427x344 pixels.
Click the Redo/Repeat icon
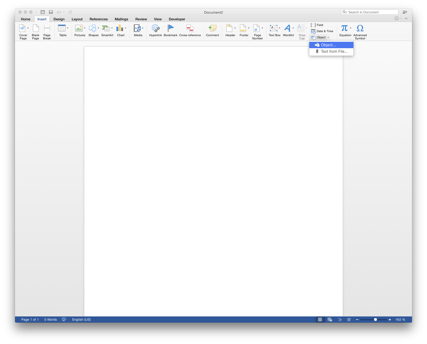(70, 12)
